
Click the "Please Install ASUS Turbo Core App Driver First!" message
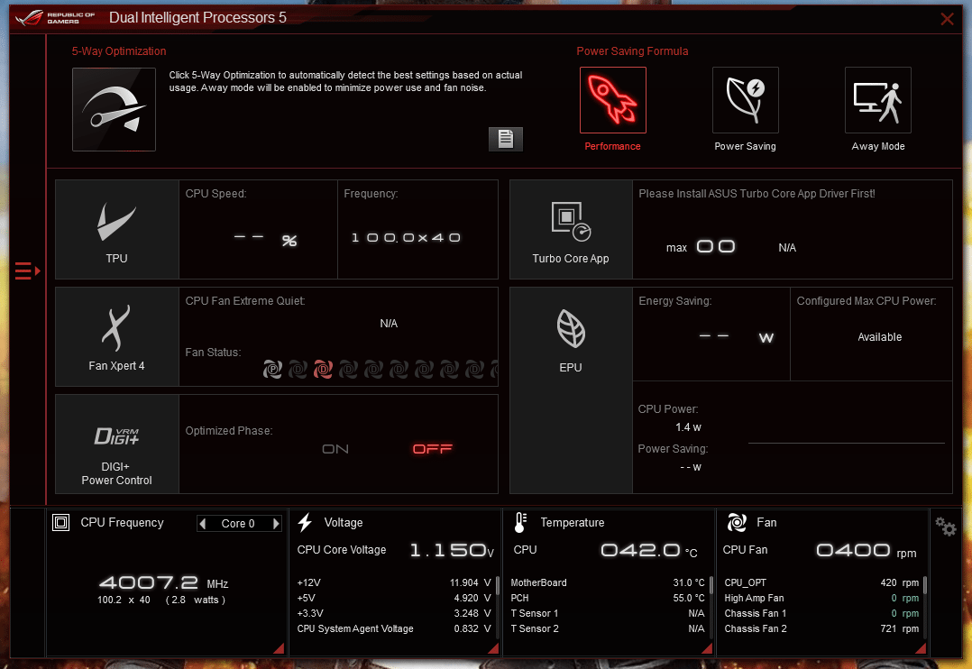coord(757,194)
